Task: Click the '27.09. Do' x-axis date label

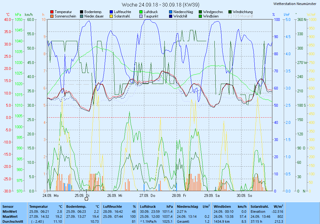Action: [147, 196]
